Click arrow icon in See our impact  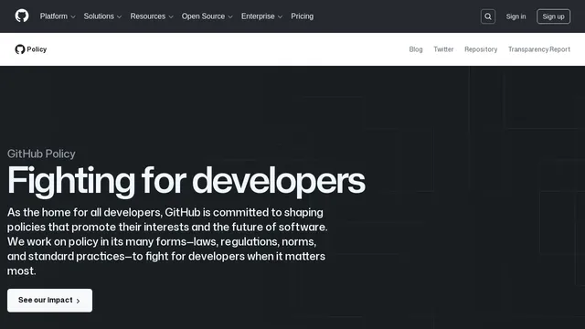coord(78,301)
